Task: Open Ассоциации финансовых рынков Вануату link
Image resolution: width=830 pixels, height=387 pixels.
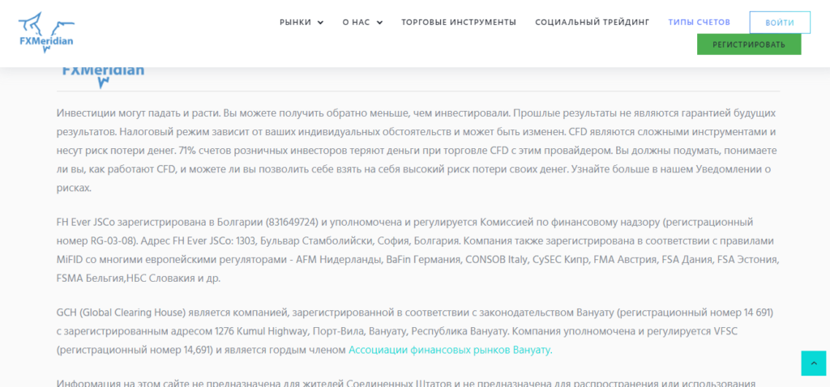Action: point(450,350)
